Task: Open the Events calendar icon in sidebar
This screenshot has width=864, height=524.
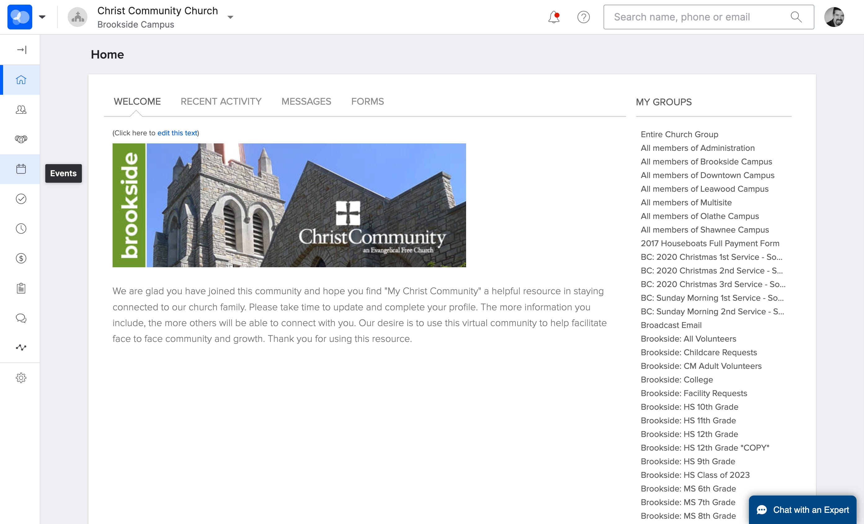Action: pyautogui.click(x=21, y=169)
